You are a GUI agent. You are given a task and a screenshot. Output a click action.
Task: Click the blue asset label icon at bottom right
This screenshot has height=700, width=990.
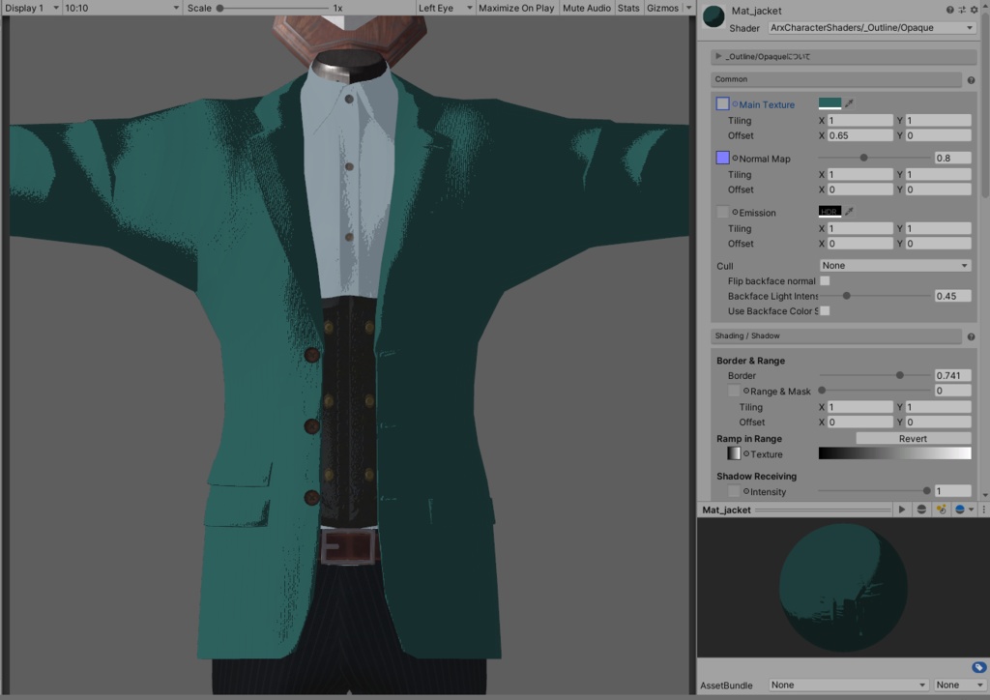click(x=978, y=667)
